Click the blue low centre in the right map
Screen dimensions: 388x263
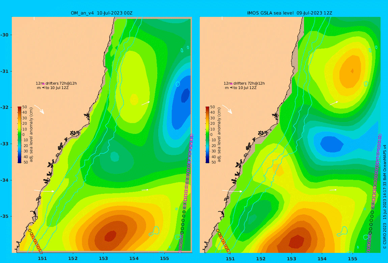coord(332,144)
